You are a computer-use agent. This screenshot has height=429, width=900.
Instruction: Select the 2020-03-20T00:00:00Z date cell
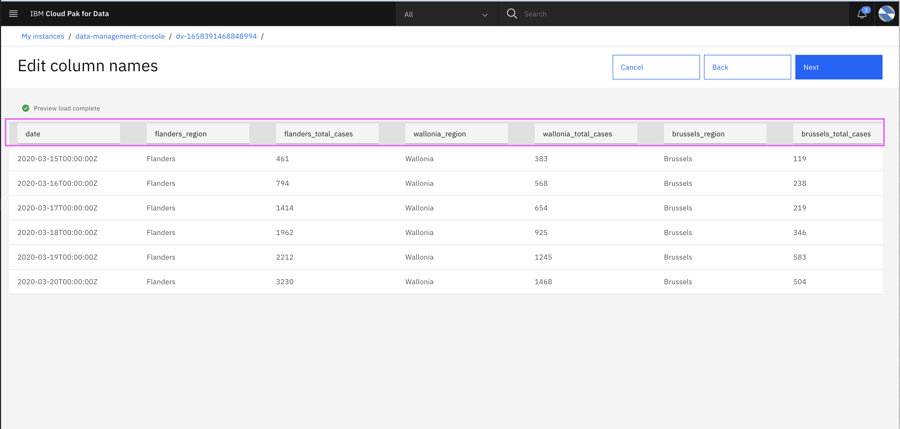[58, 282]
